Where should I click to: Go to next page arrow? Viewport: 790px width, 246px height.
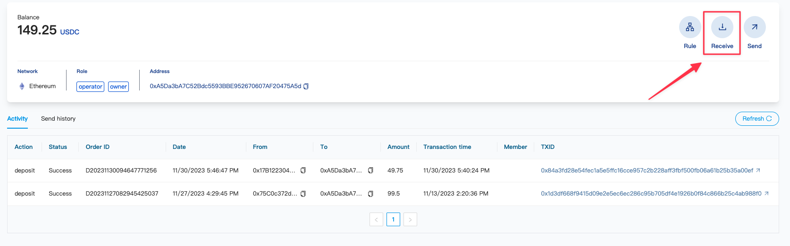point(410,220)
